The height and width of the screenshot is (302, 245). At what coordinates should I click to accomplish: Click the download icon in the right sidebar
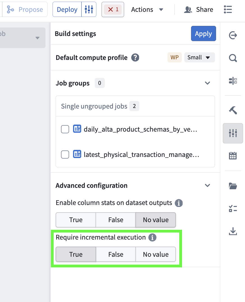(x=233, y=231)
